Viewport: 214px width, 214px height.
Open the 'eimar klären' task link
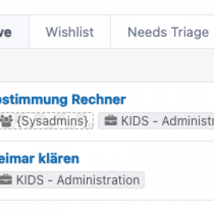point(40,159)
